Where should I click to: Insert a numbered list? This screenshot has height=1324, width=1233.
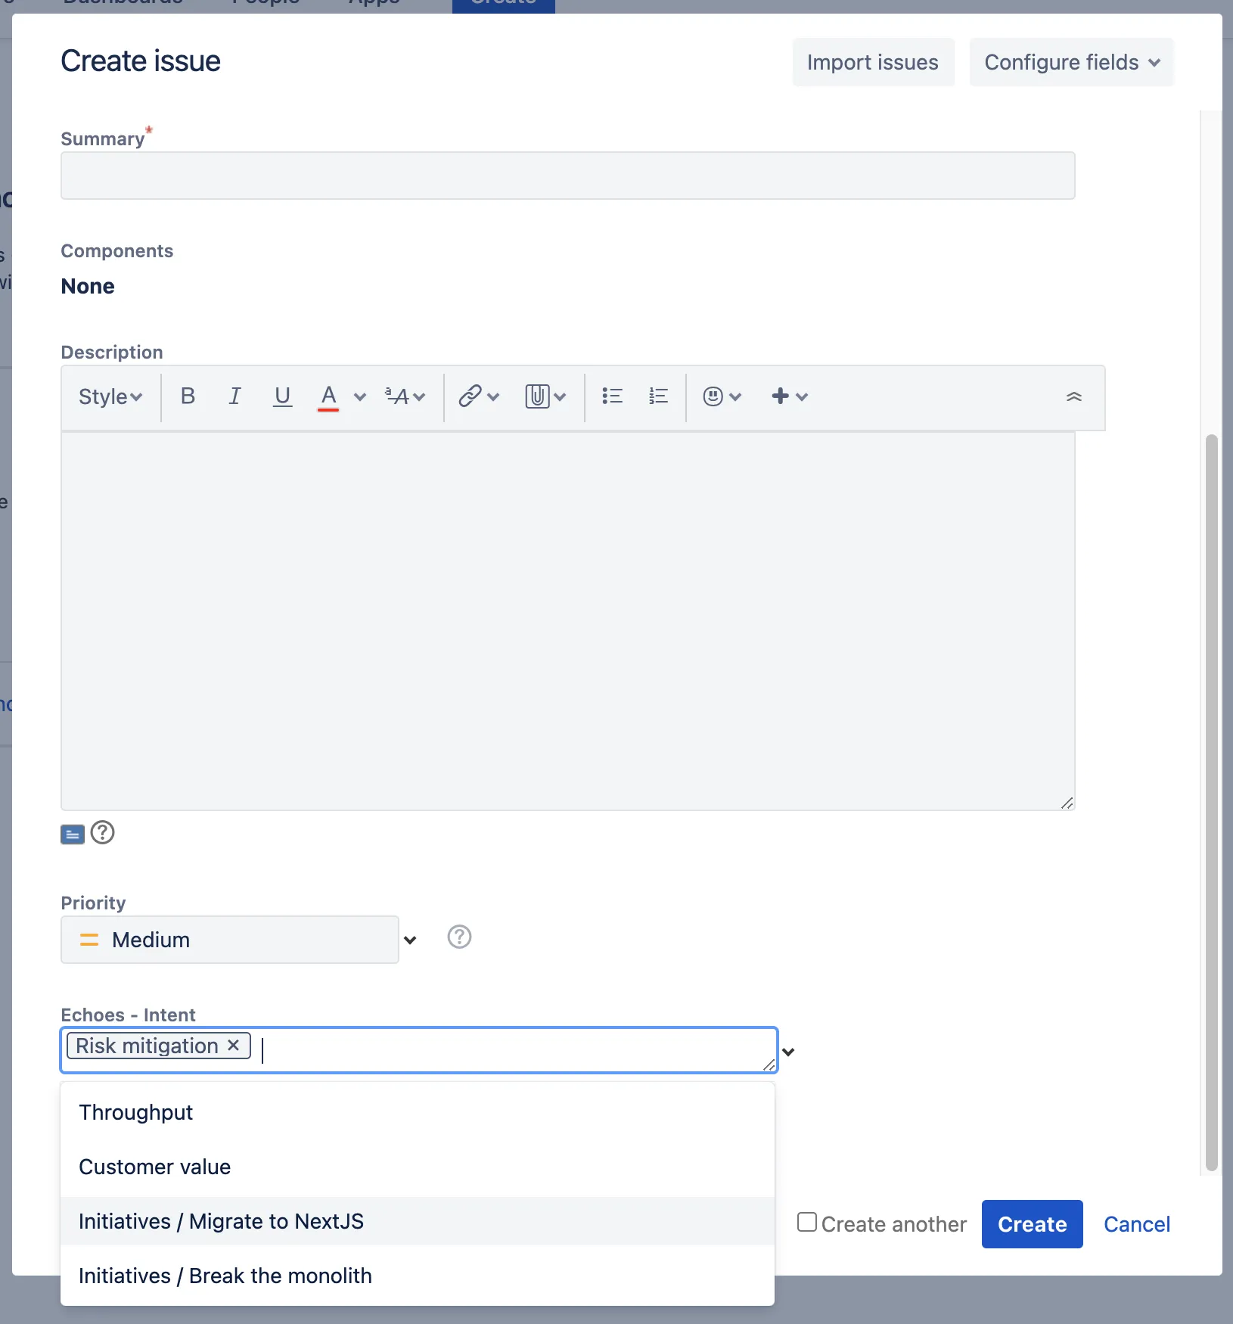(659, 396)
